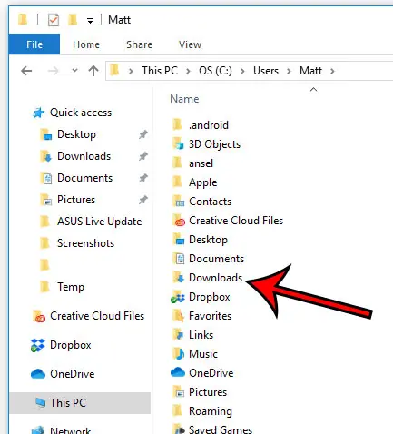
Task: Select the Apple folder
Action: pos(203,182)
